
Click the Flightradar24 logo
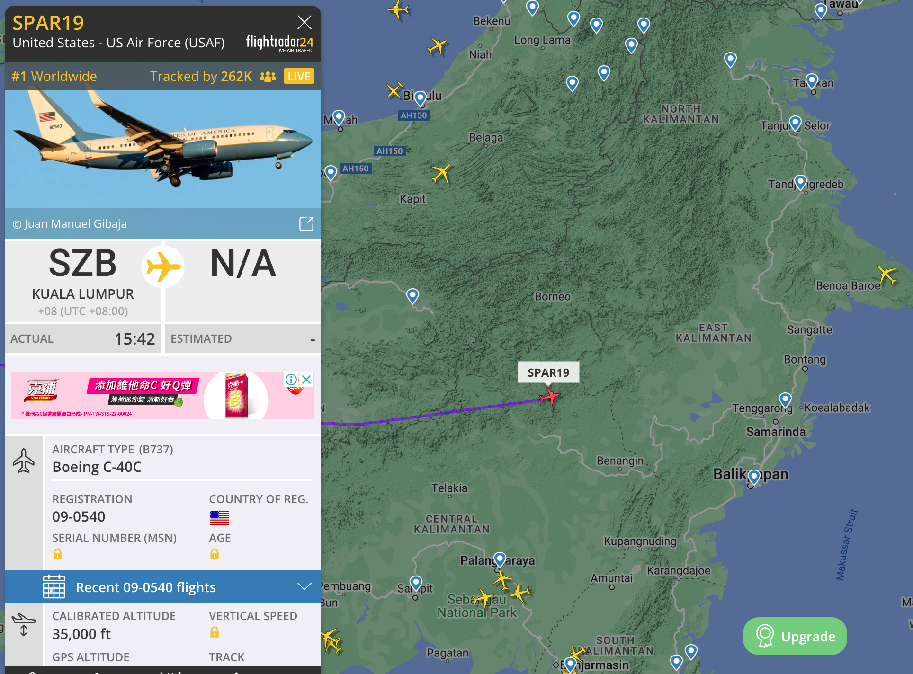click(x=279, y=43)
